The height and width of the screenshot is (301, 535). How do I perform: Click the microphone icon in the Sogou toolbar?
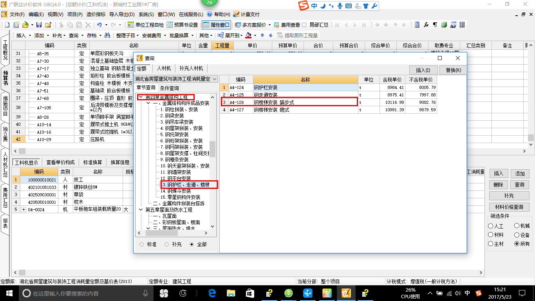[340, 6]
